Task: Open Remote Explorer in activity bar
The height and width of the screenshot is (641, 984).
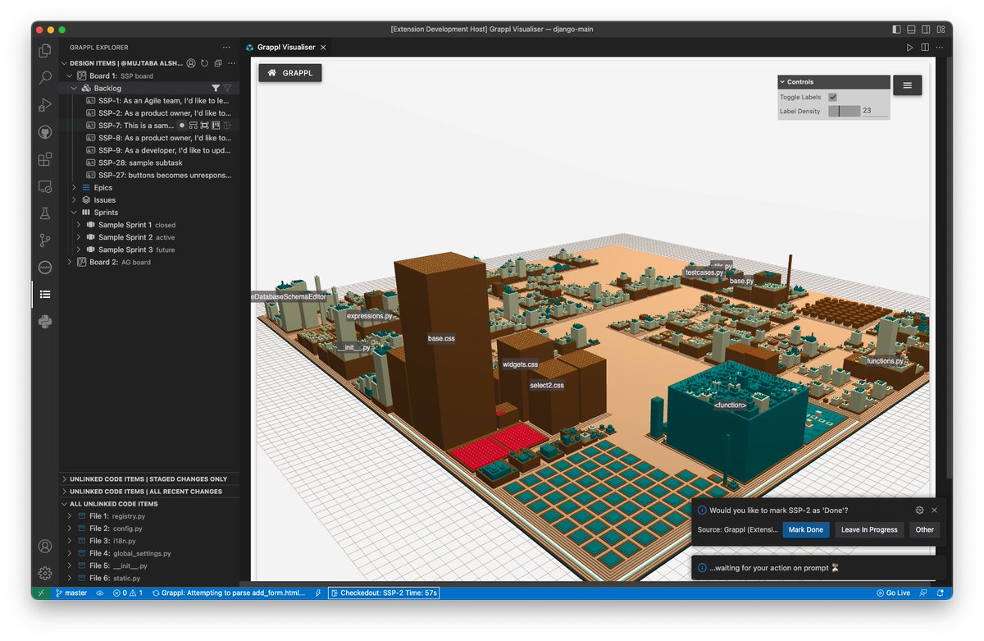Action: coord(45,186)
